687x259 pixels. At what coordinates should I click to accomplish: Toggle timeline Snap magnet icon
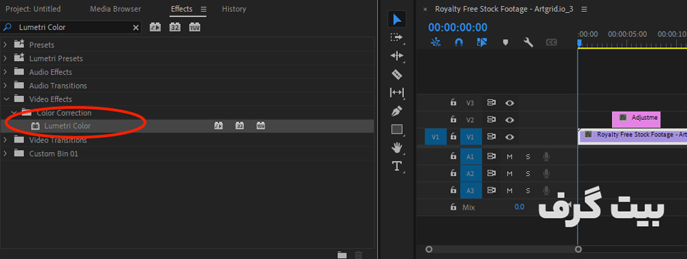[x=459, y=42]
